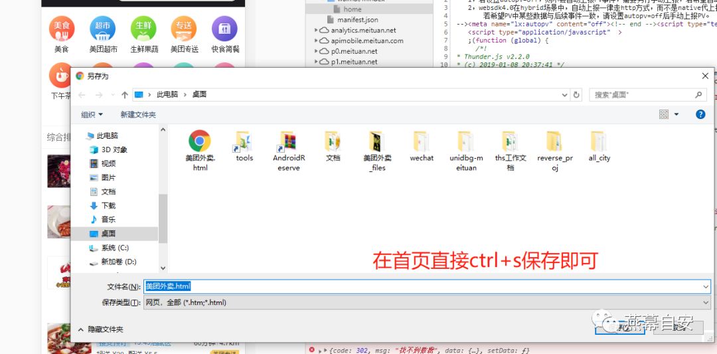Select 视频 in navigation pane
Viewport: 717px width, 354px height.
coord(102,163)
